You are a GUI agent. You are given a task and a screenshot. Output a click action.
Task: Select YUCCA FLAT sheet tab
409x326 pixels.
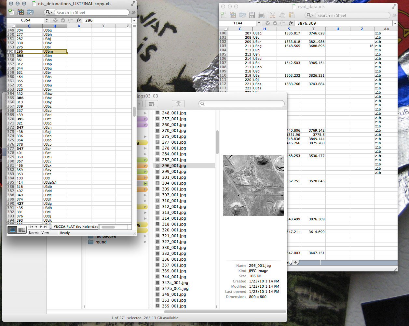(75, 227)
